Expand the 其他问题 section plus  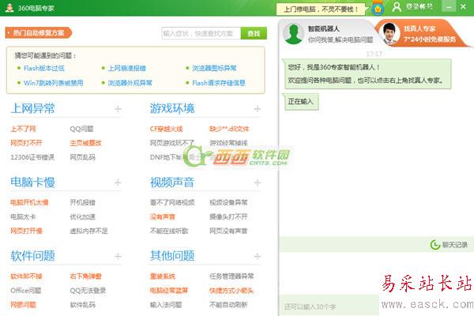(258, 257)
